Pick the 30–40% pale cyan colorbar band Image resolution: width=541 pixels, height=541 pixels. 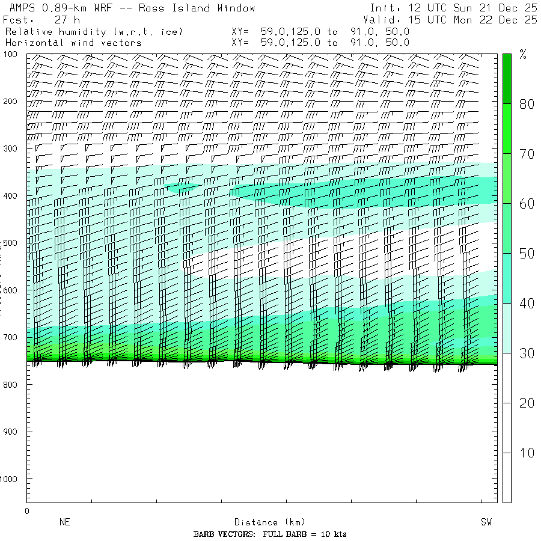507,328
